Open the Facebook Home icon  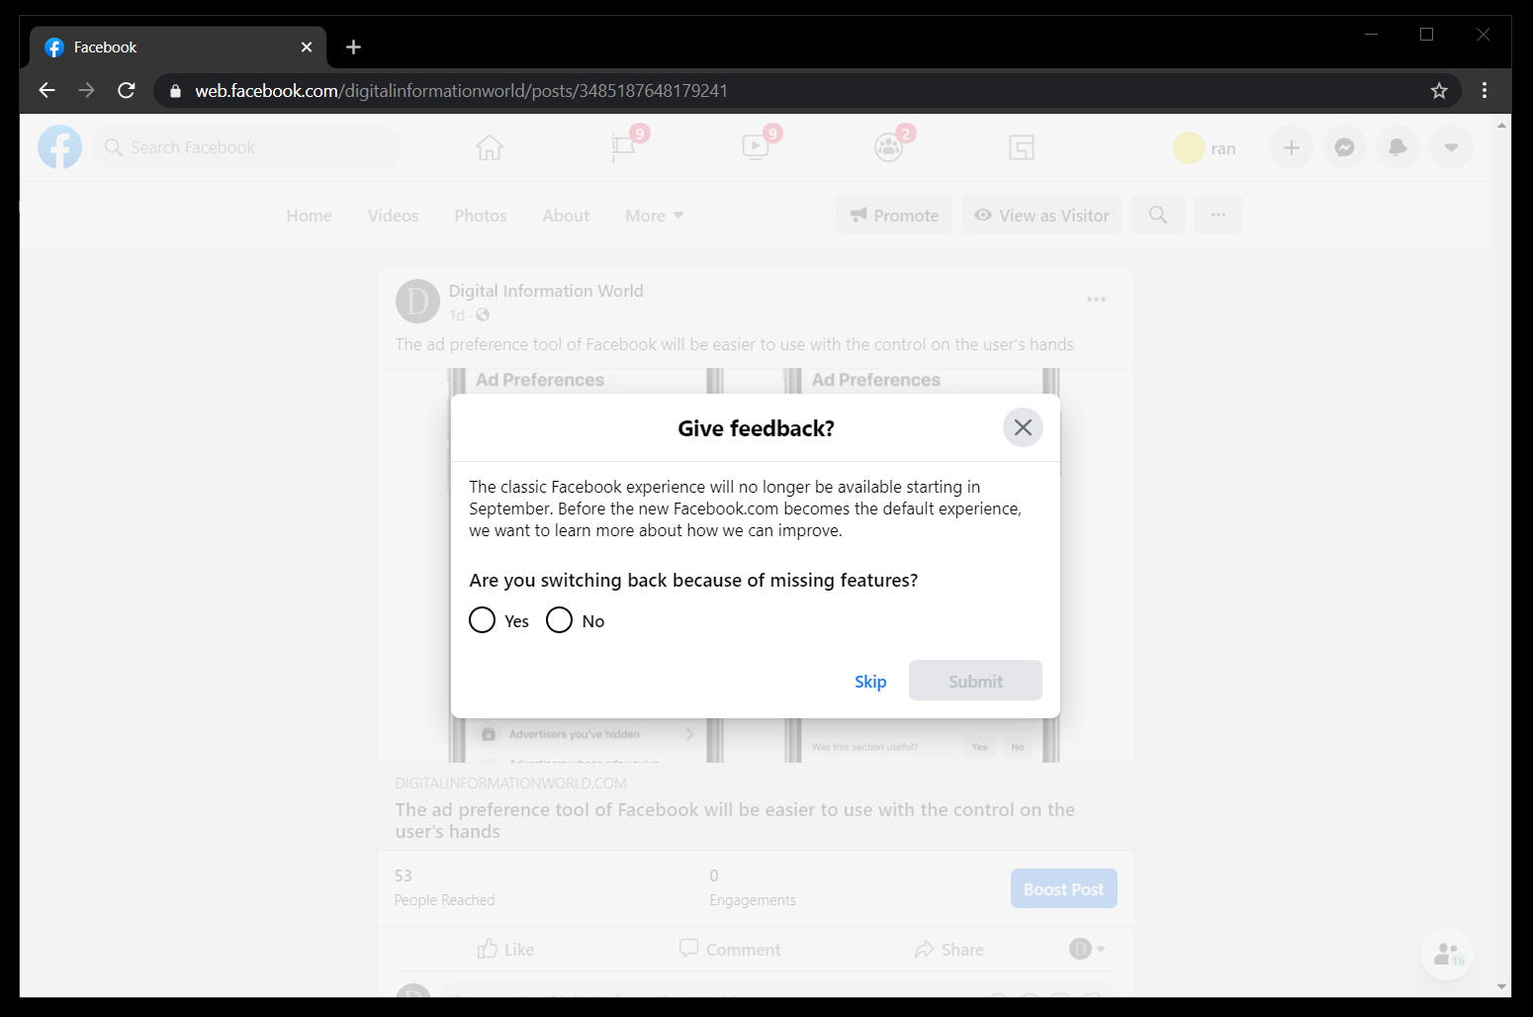coord(489,147)
